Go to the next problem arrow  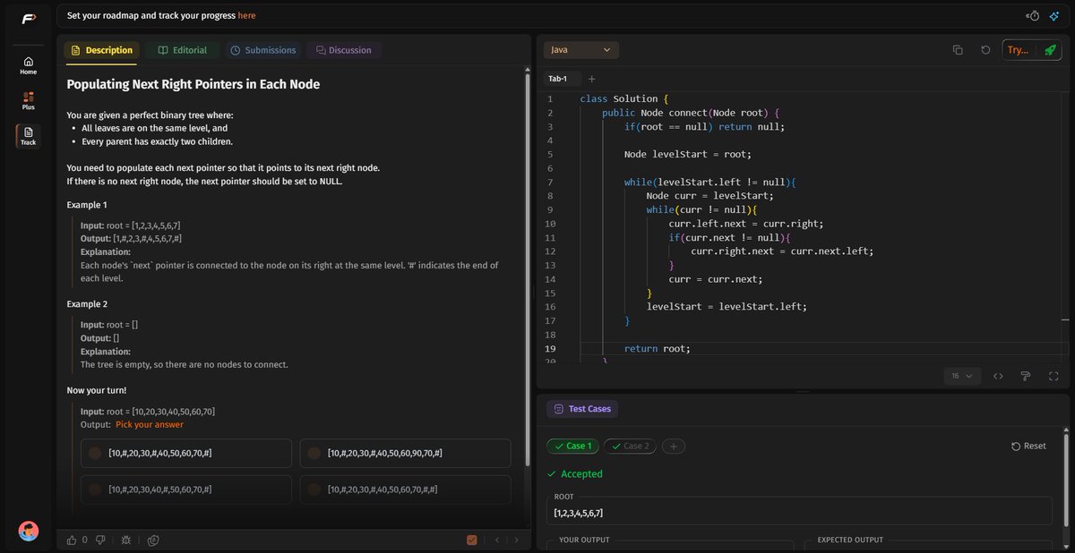point(516,540)
